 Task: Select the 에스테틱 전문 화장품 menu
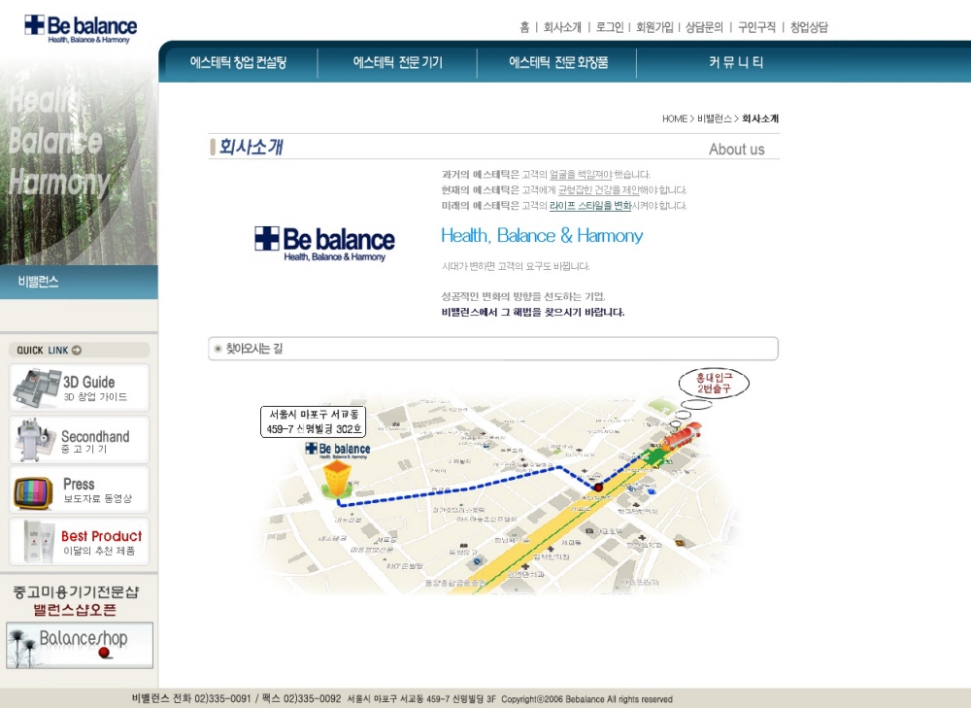coord(558,63)
